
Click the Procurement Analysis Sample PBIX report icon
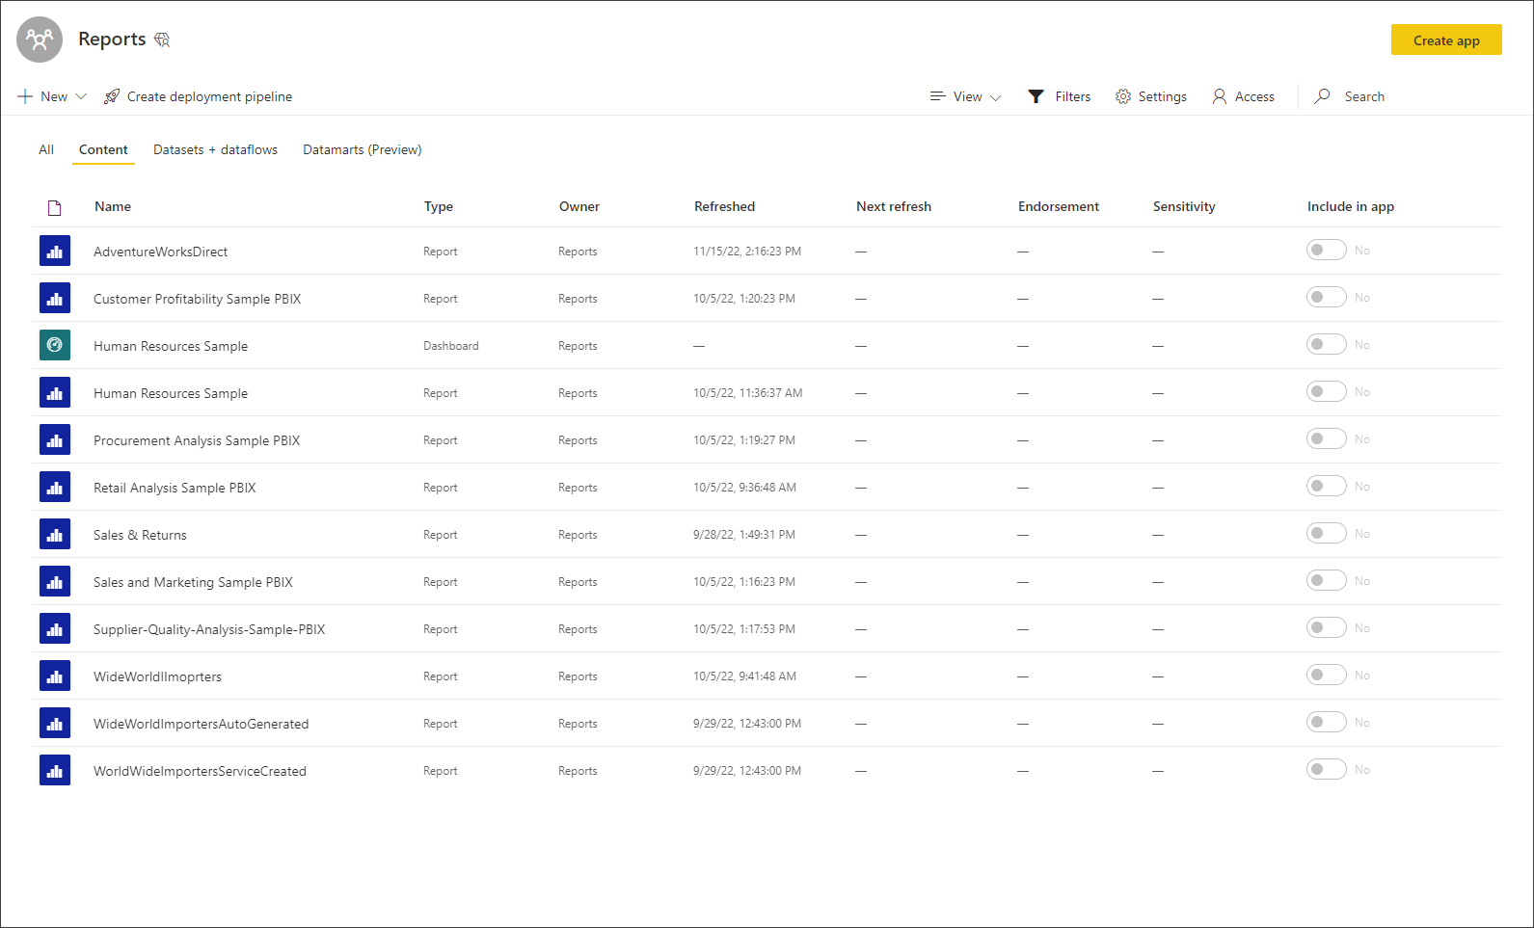[55, 439]
